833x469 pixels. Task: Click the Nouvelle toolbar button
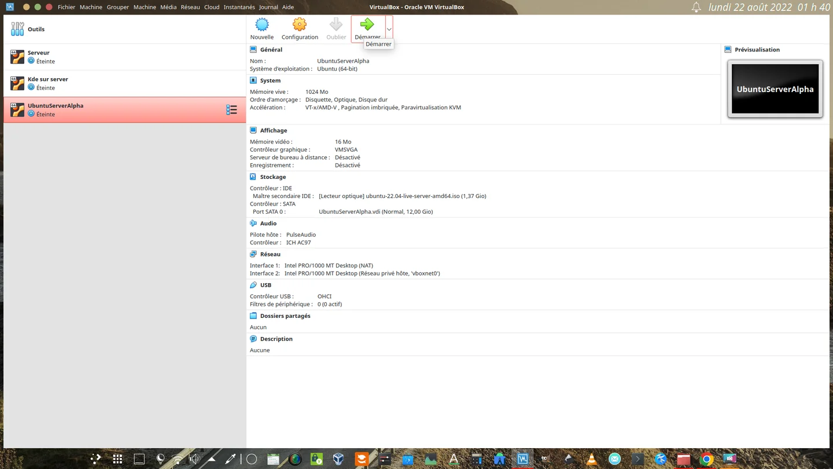(262, 29)
